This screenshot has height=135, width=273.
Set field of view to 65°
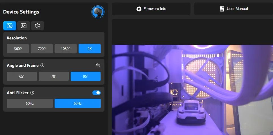click(x=22, y=76)
